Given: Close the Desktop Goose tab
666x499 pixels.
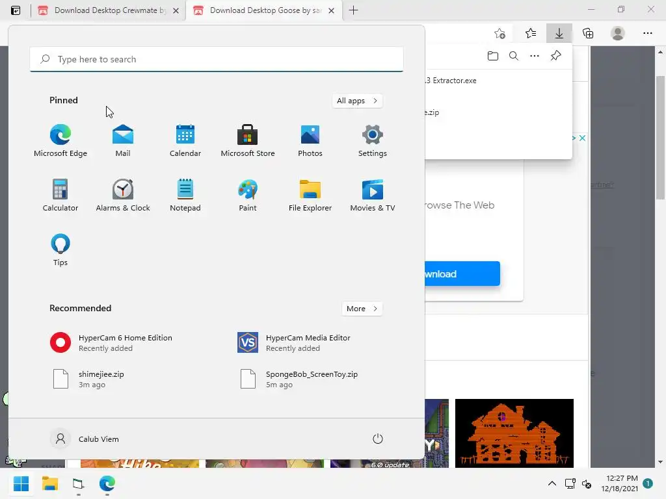Looking at the screenshot, I should point(331,10).
